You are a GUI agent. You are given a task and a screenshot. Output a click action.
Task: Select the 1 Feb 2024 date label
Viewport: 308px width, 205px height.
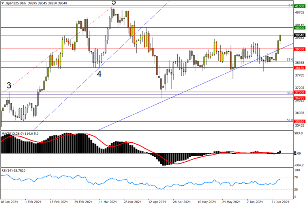[x=33, y=202]
